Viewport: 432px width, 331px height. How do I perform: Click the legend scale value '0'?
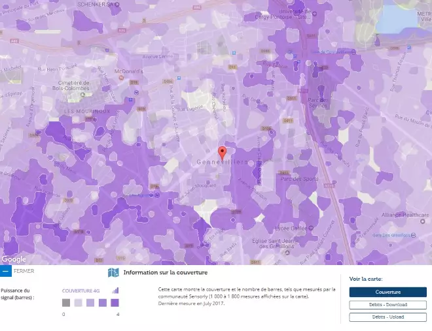63,314
